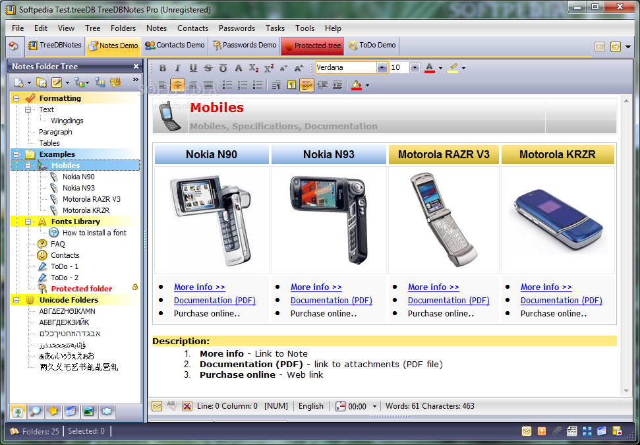
Task: Apply the yellow highlight color
Action: [x=452, y=68]
